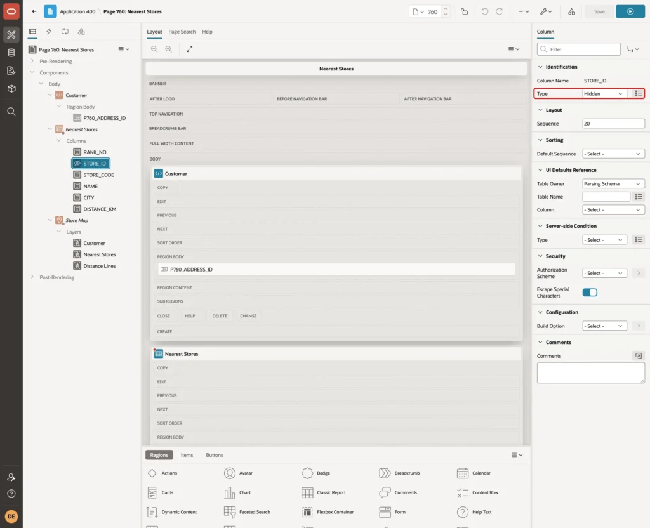Click the Table Name list of values icon
650x528 pixels.
pyautogui.click(x=639, y=197)
